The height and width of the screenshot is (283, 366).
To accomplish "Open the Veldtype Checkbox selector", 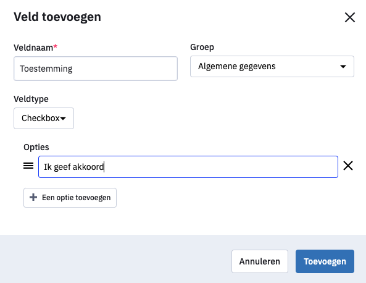I will tap(44, 118).
